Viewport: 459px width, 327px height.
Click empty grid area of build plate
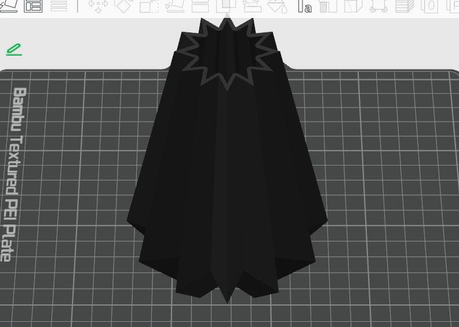(382, 174)
